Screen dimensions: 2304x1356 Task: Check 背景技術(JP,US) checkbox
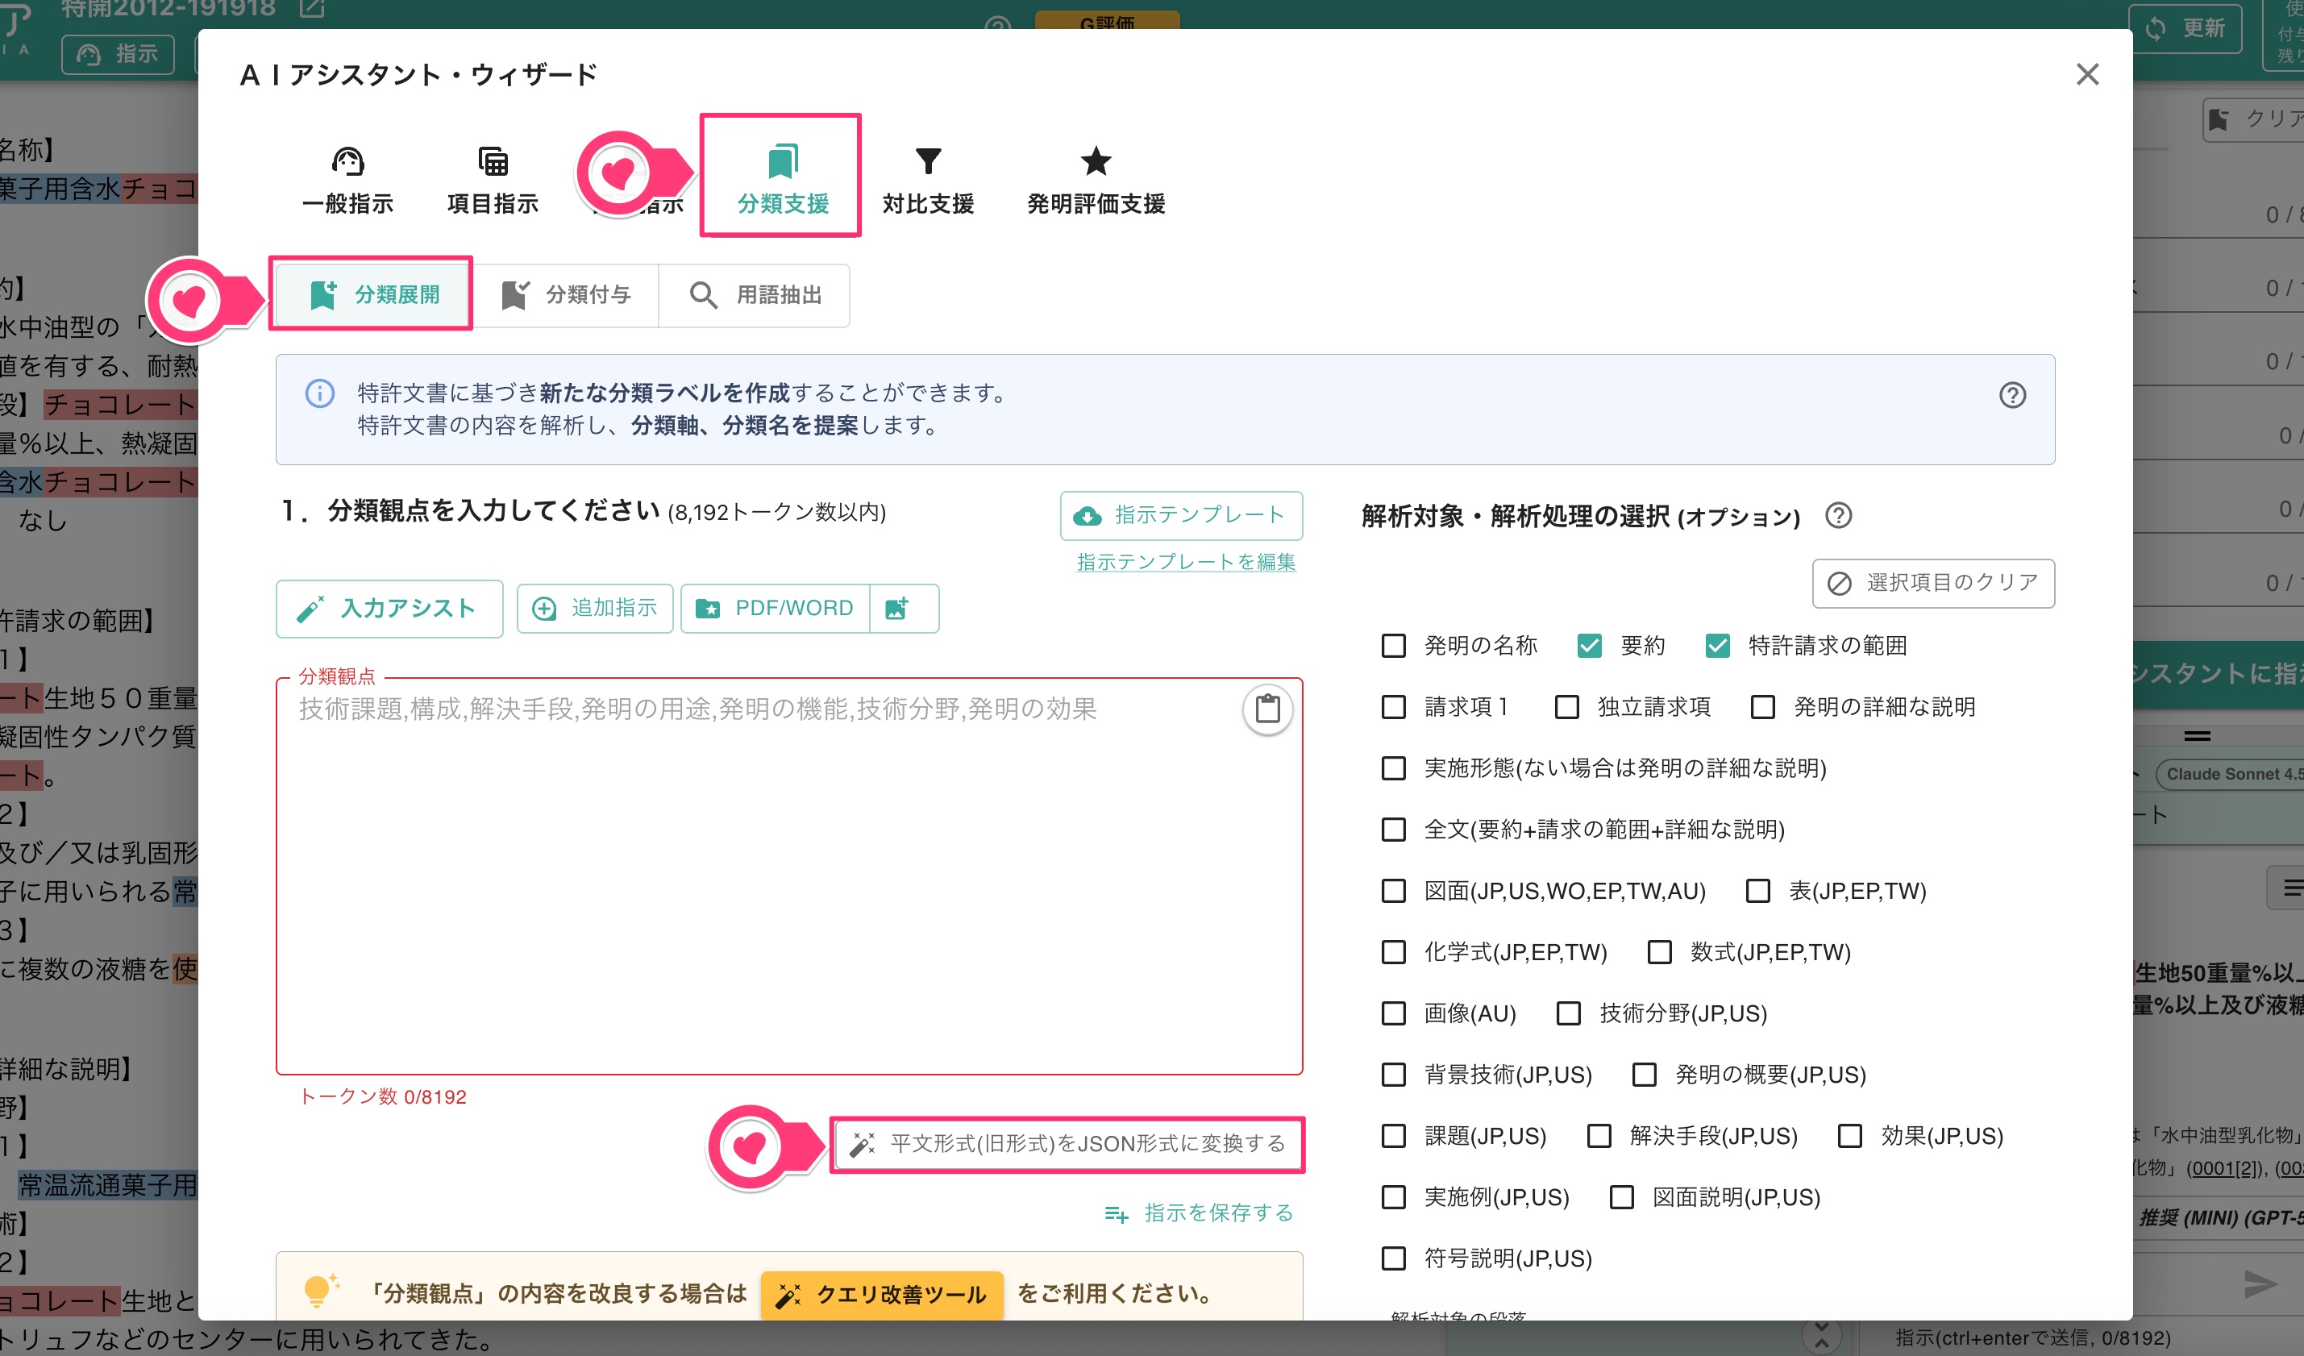[x=1392, y=1075]
